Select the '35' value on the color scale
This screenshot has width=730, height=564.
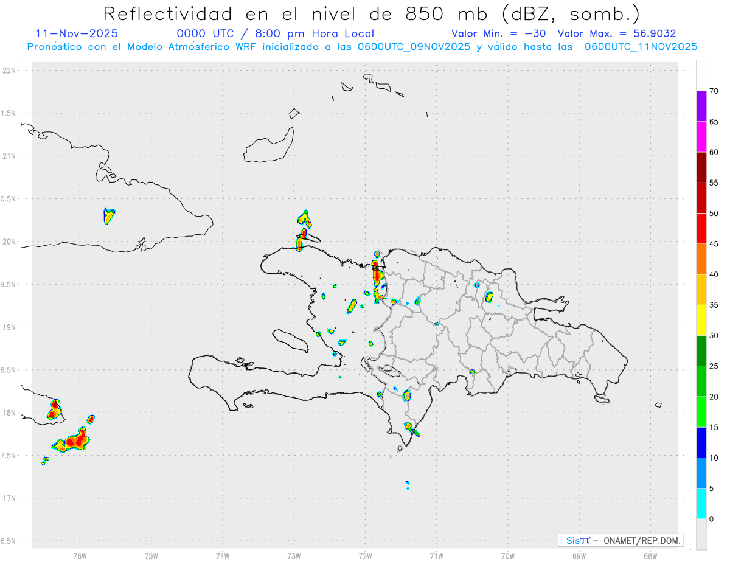tap(714, 305)
